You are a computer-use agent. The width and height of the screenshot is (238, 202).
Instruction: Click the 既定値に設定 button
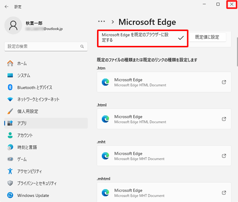point(207,37)
